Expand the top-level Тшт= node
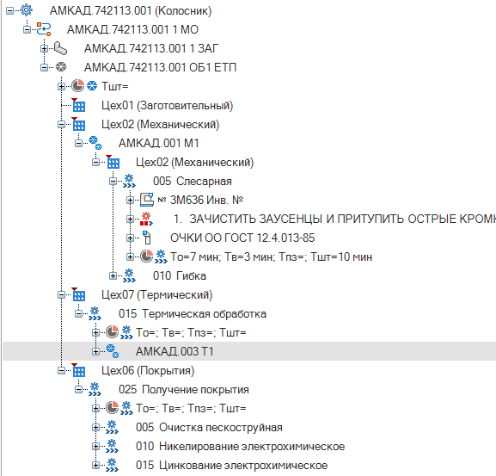The width and height of the screenshot is (496, 476). coord(61,86)
